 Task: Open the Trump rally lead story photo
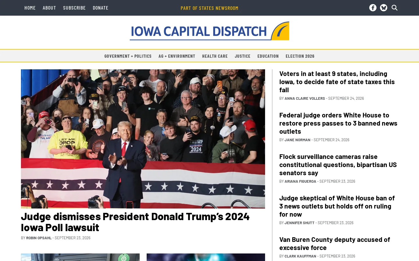point(143,139)
